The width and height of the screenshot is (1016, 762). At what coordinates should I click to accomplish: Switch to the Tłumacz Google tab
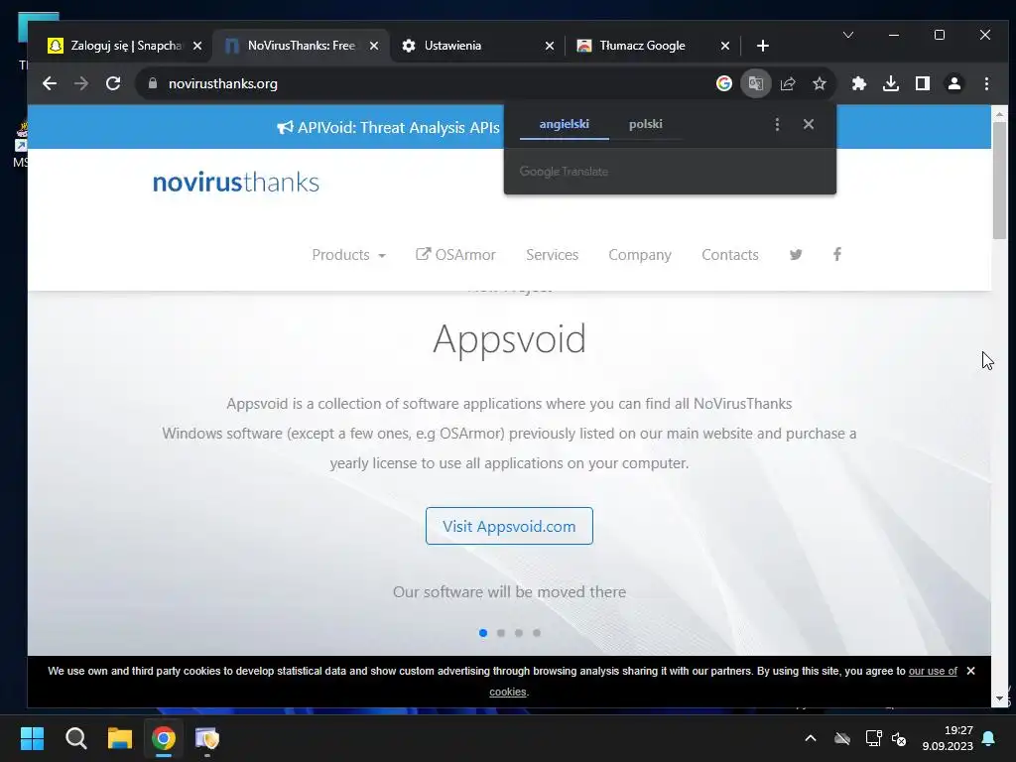point(653,46)
